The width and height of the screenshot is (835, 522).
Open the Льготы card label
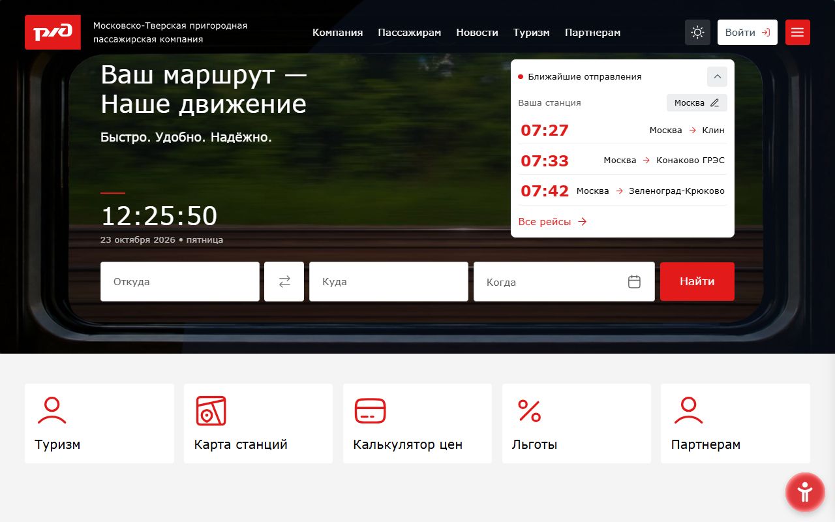pyautogui.click(x=535, y=445)
